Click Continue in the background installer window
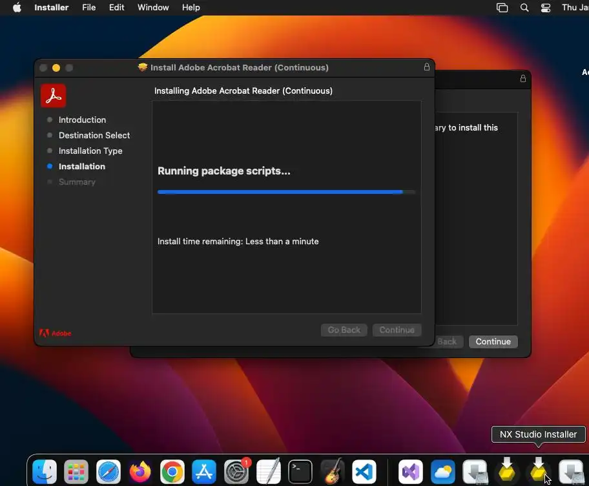The image size is (589, 486). click(x=493, y=342)
